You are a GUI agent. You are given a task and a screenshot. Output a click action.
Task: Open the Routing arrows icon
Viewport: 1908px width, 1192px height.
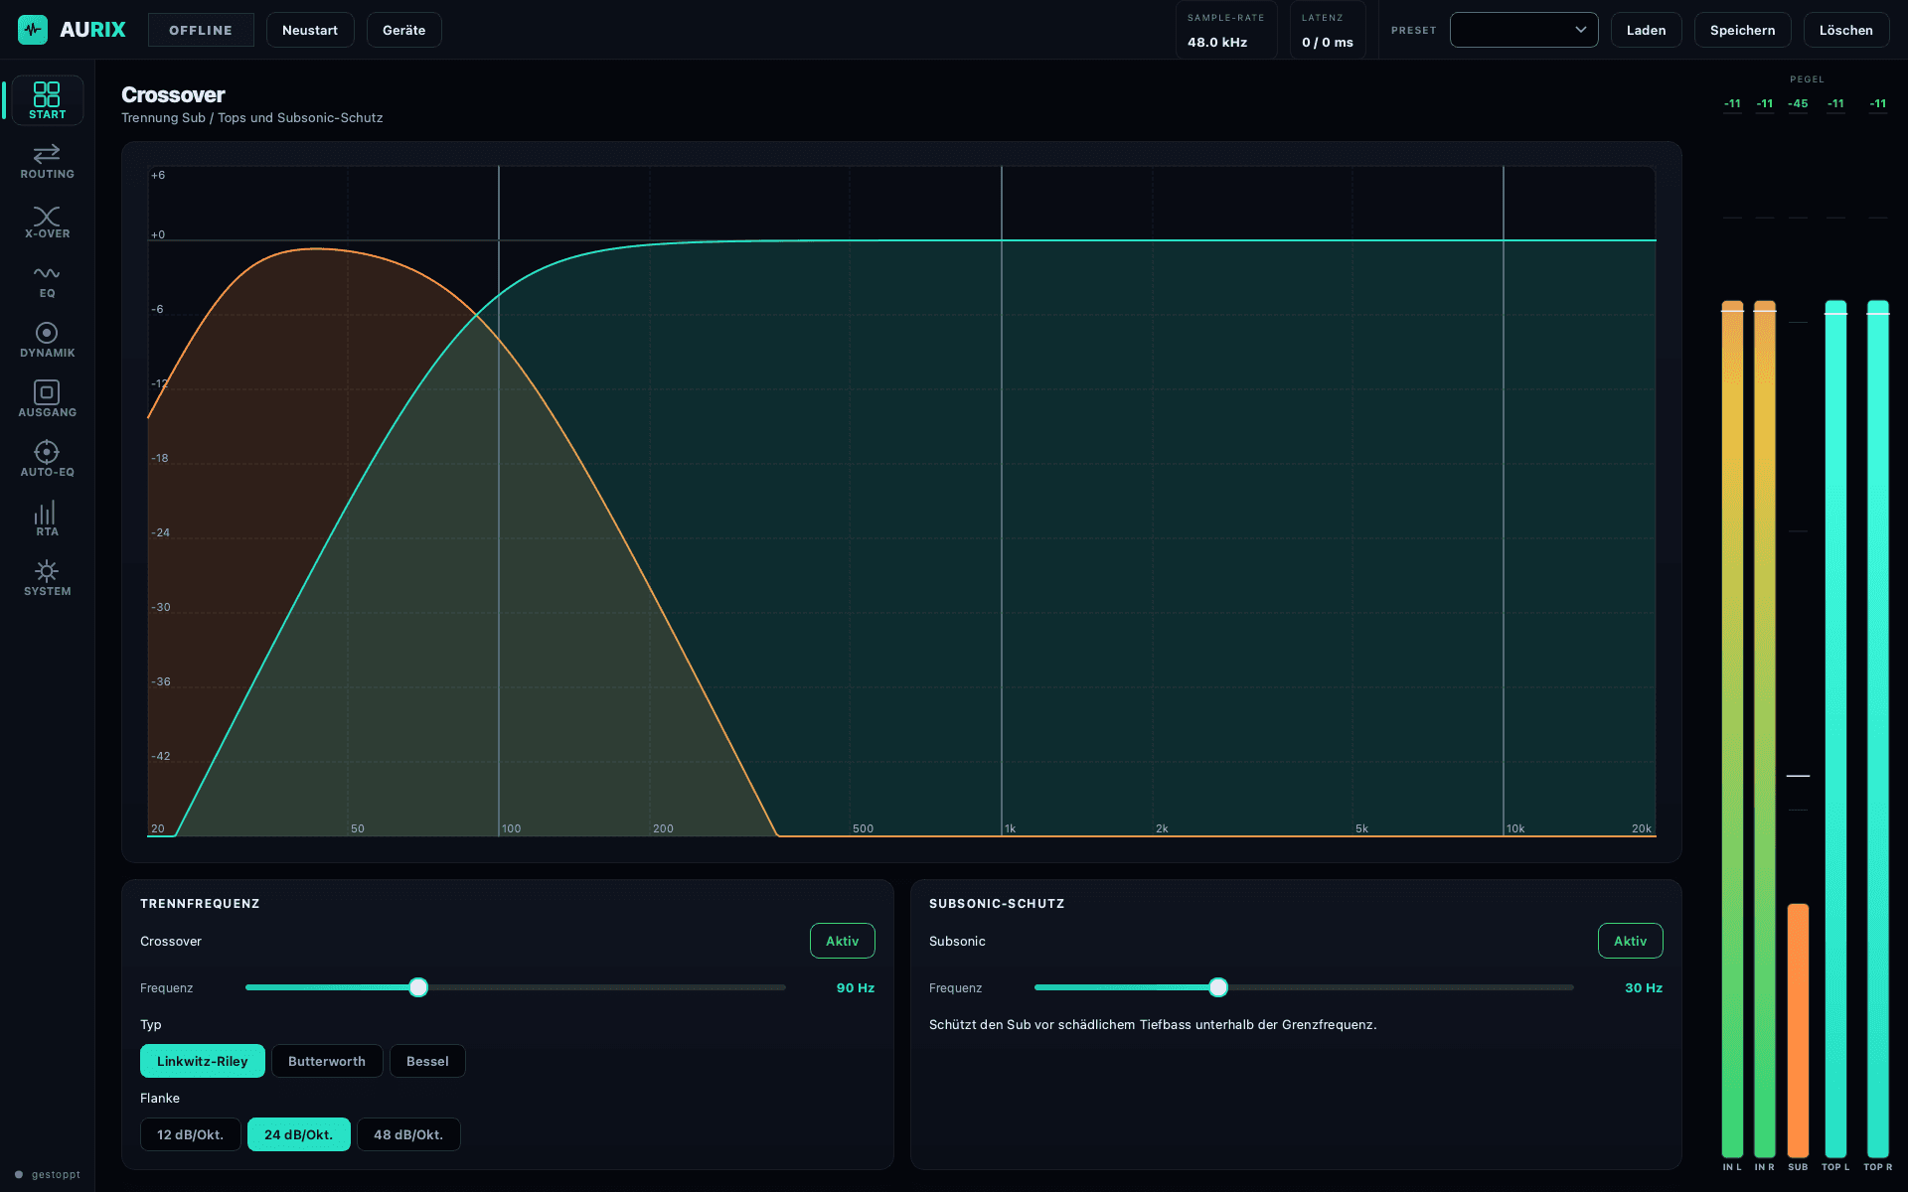pyautogui.click(x=47, y=154)
